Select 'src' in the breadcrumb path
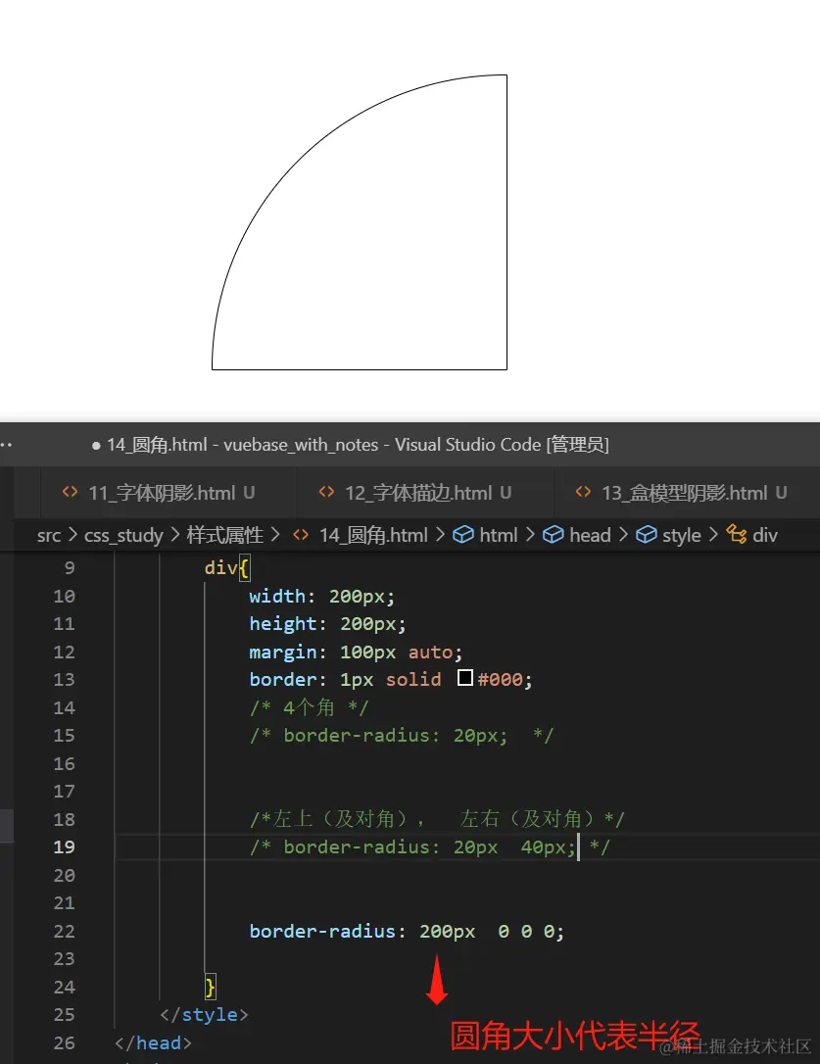 click(x=49, y=535)
